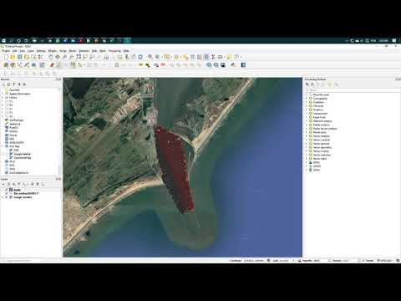This screenshot has height=301, width=401.
Task: Toggle the Processing Toolbox toolbar icon
Action: pyautogui.click(x=206, y=57)
